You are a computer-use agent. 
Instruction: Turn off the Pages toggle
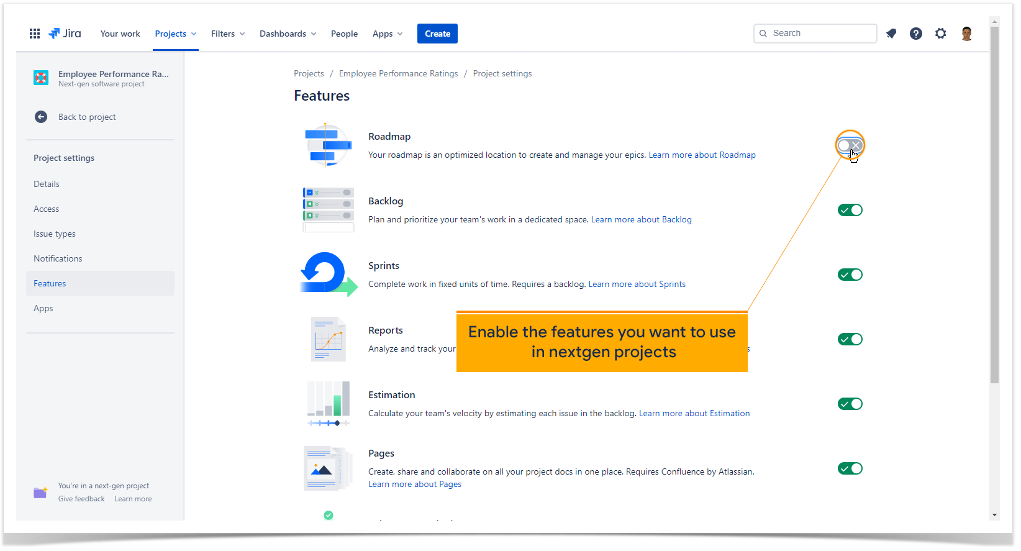tap(850, 468)
